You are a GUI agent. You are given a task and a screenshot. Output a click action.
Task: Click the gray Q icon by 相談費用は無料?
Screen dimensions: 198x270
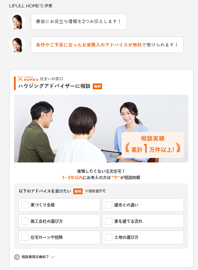tap(17, 257)
